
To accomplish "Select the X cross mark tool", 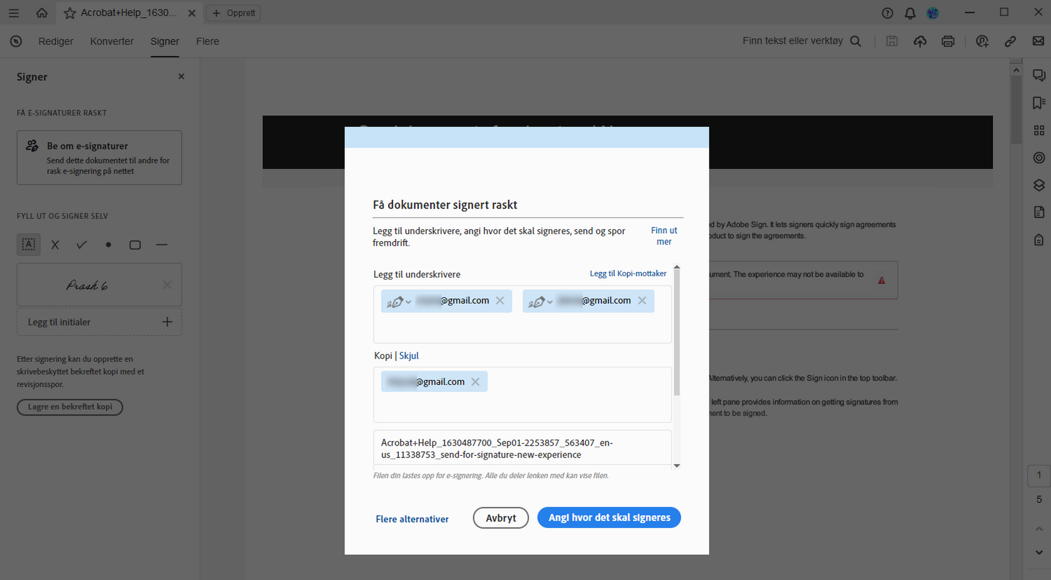I will (55, 245).
